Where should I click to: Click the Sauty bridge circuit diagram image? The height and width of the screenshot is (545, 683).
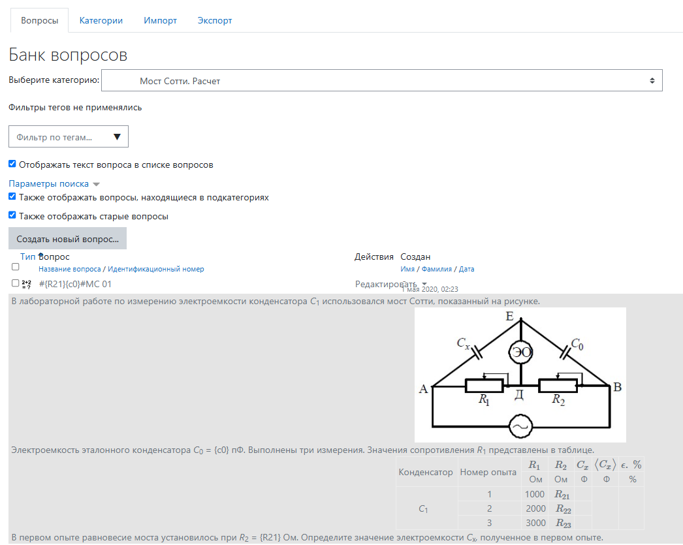coord(520,375)
